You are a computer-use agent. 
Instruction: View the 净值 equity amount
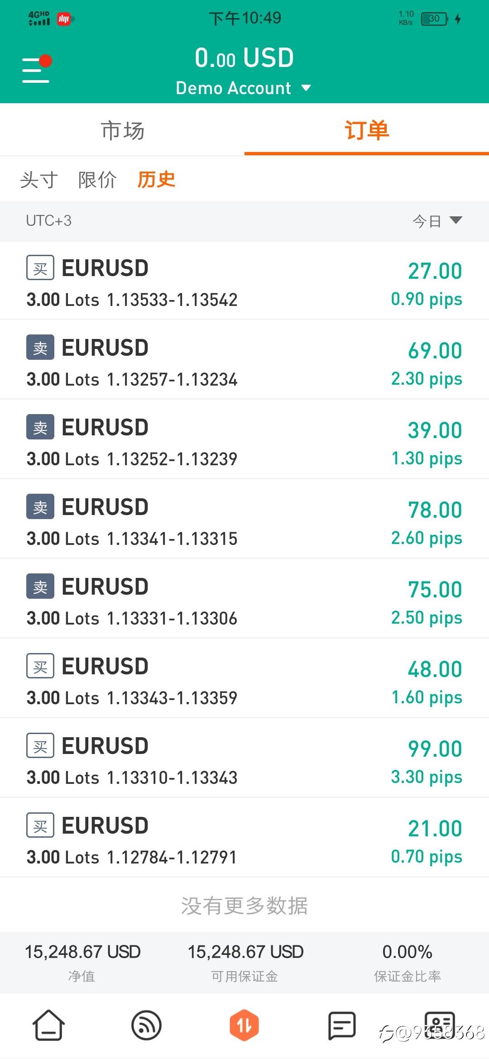point(82,952)
